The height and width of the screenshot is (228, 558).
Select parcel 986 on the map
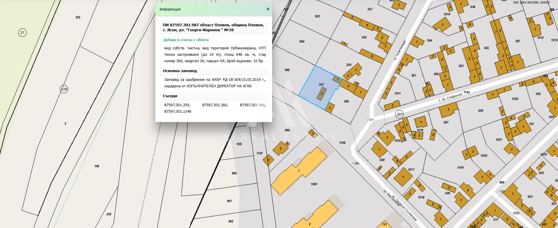287,70
